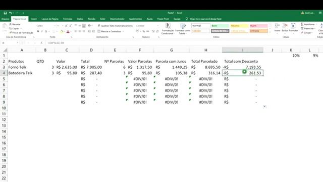This screenshot has height=182, width=323.
Task: Click the auto-fill options icon below I9
Action: point(264,107)
